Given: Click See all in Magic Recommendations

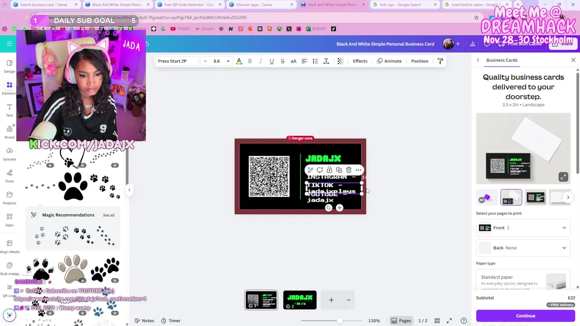Looking at the screenshot, I should 109,215.
